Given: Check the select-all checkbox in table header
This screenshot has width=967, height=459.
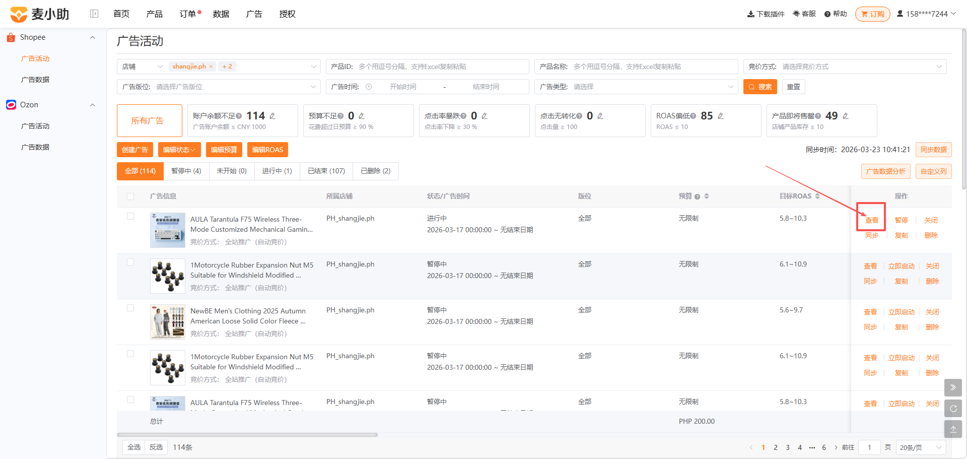Looking at the screenshot, I should tap(130, 196).
